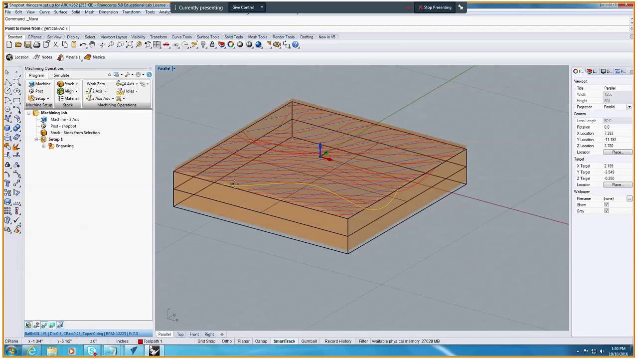Open the Projection dropdown in Viewport properties
The height and width of the screenshot is (359, 638).
tap(629, 107)
